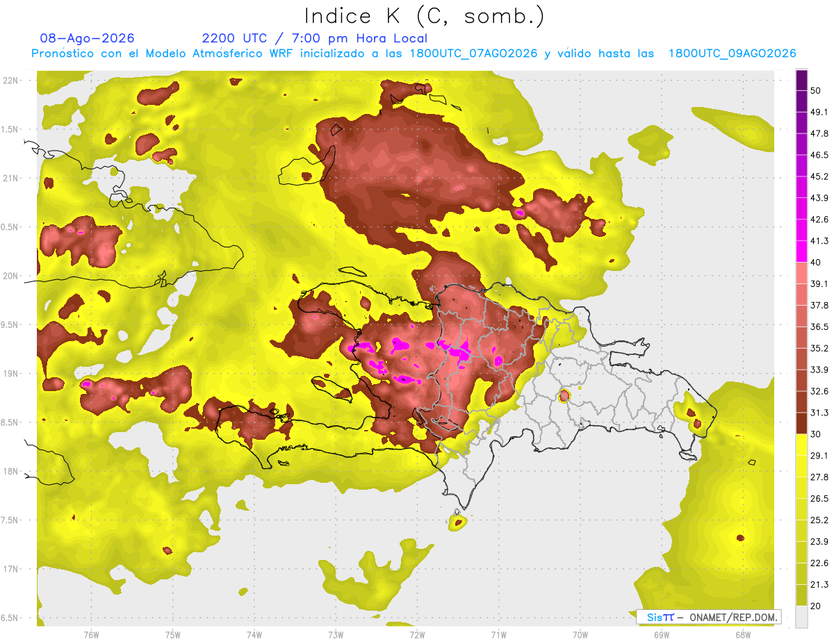Image resolution: width=834 pixels, height=644 pixels.
Task: Click the grey colorbar segment below 20
Action: tap(801, 617)
